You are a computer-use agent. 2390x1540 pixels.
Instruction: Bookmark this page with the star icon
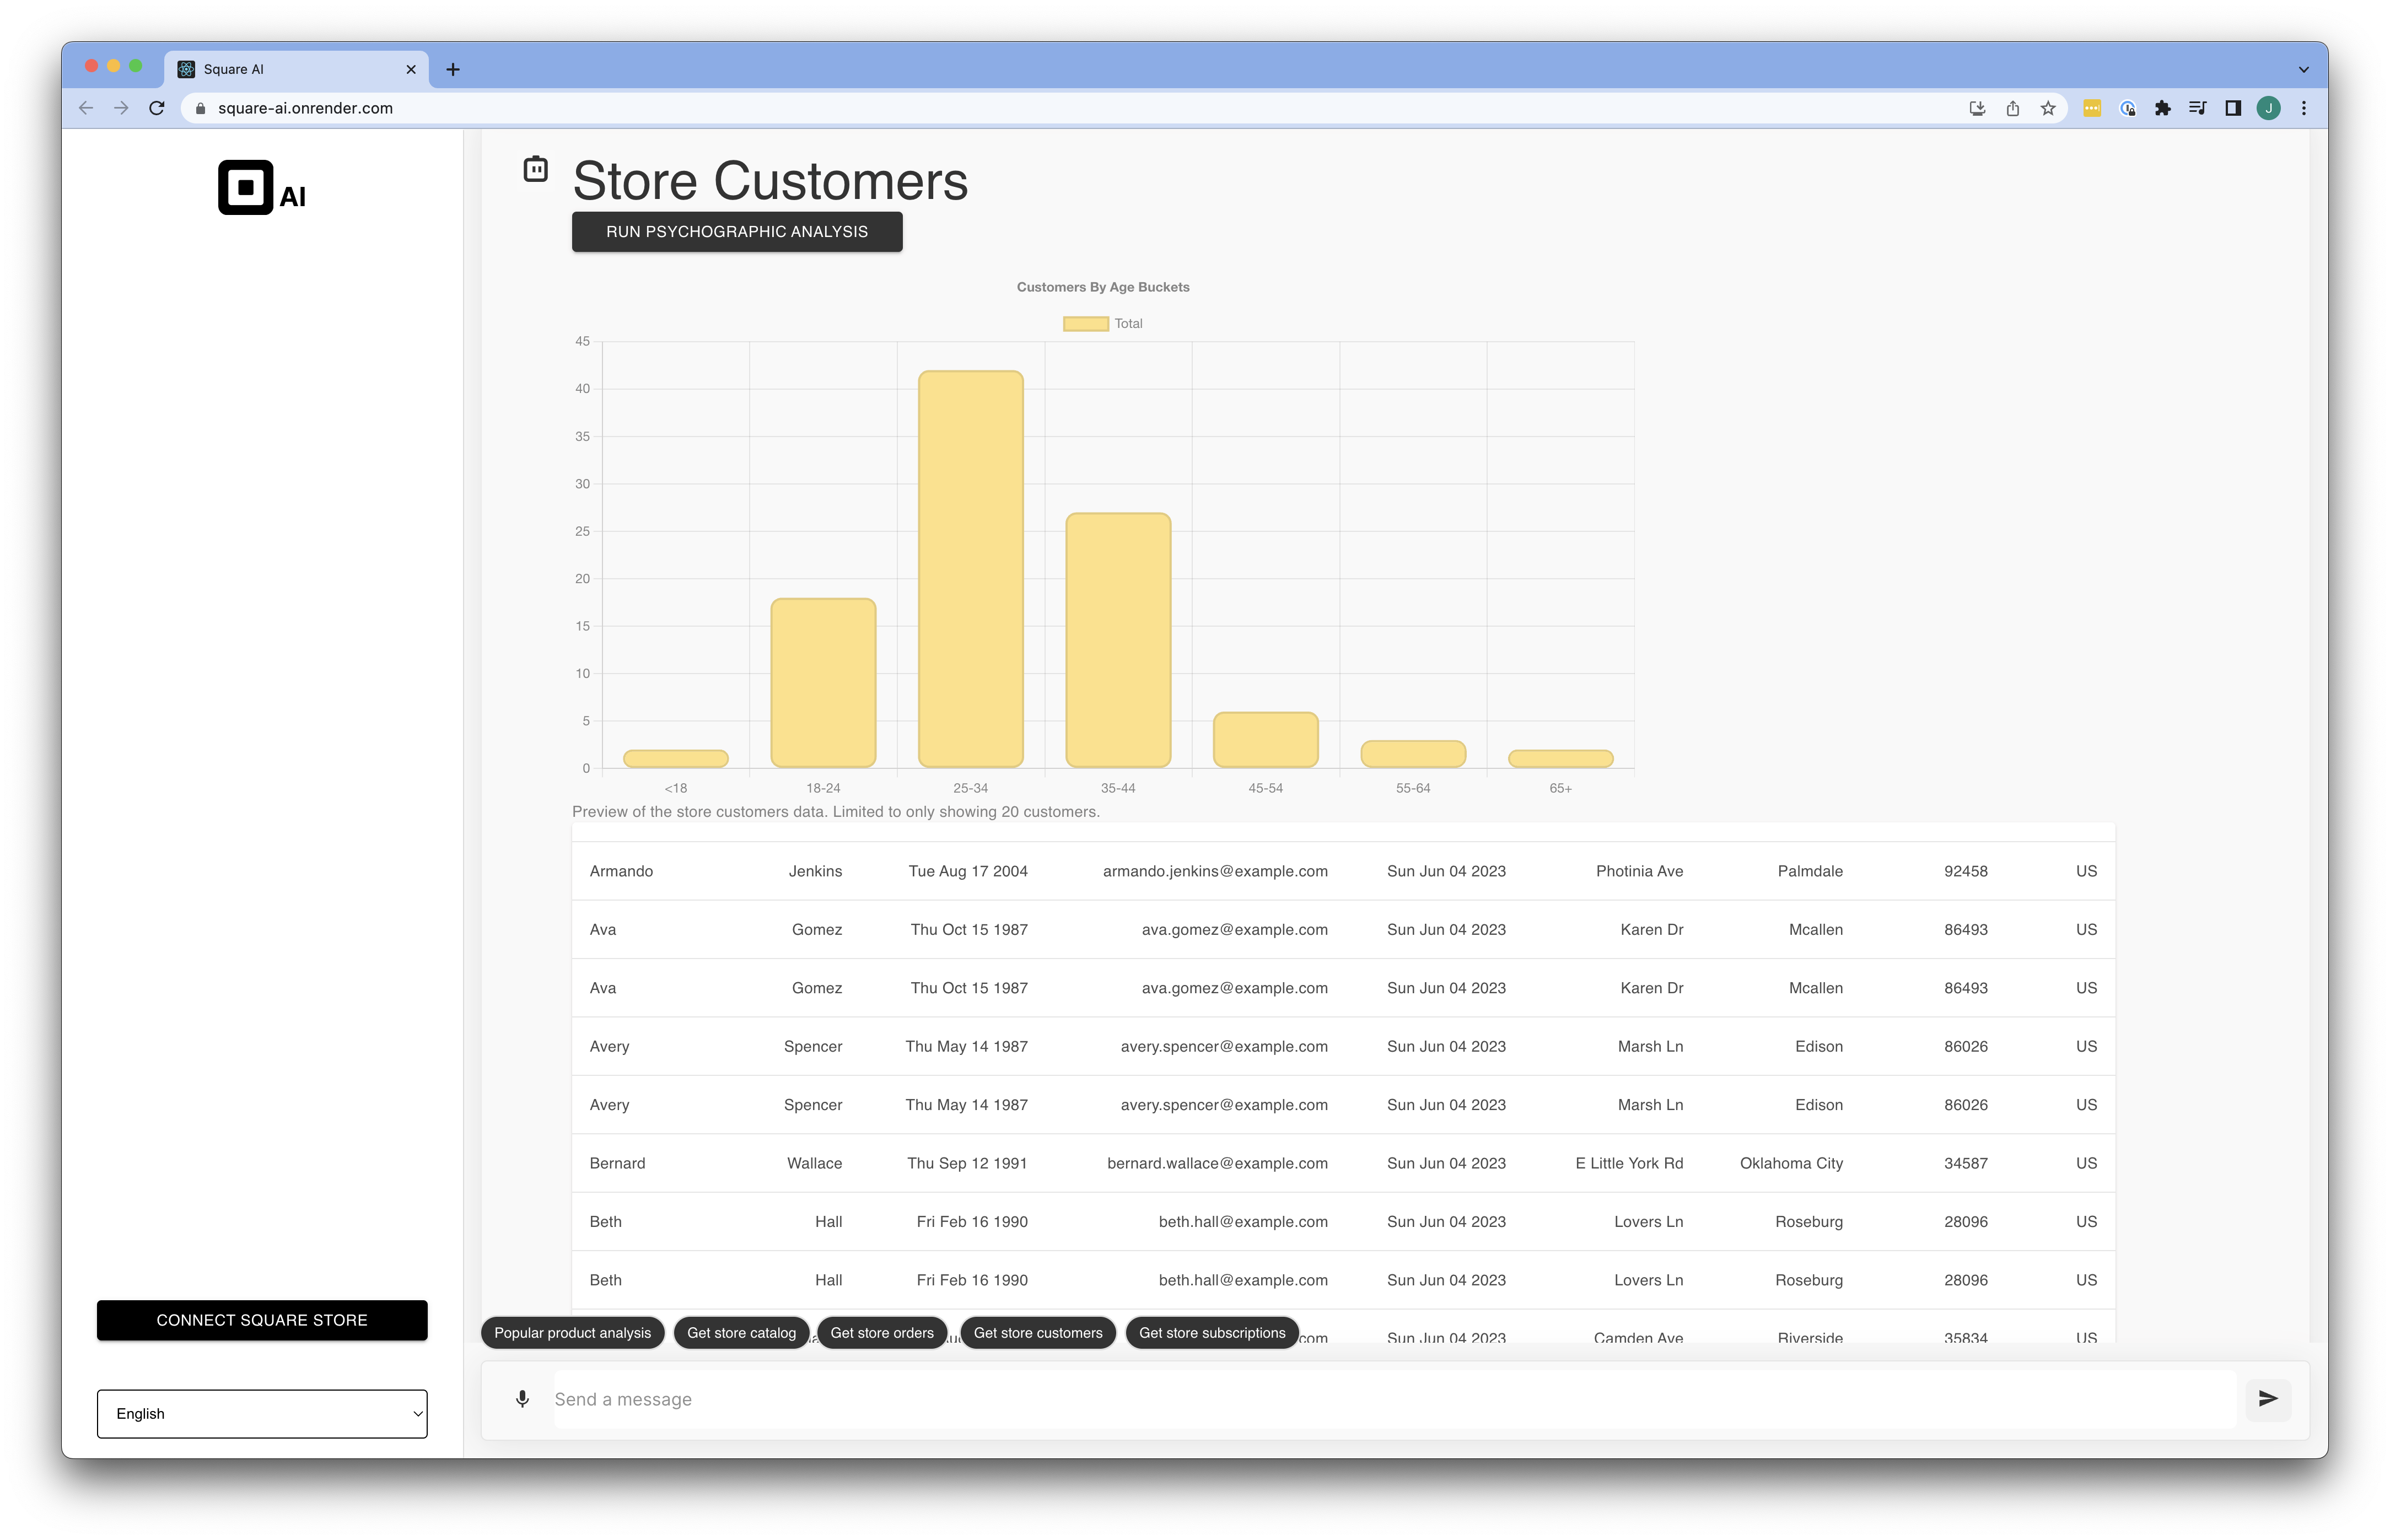pyautogui.click(x=2048, y=108)
